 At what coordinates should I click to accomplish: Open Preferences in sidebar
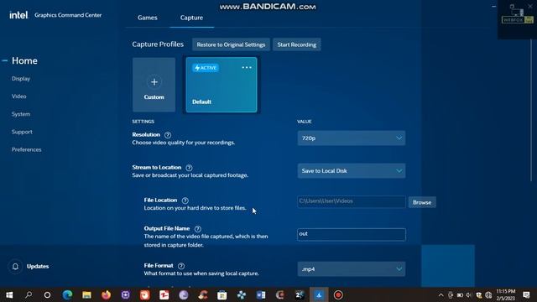point(26,149)
